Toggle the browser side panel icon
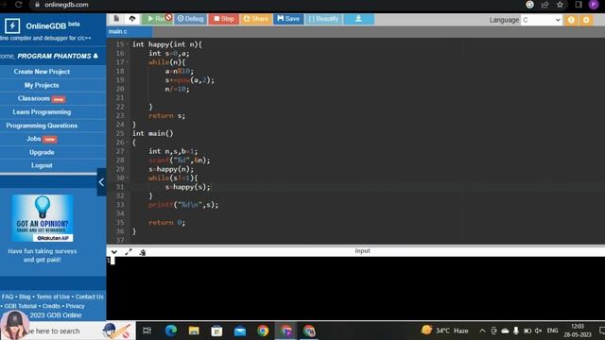The width and height of the screenshot is (605, 340). point(578,5)
